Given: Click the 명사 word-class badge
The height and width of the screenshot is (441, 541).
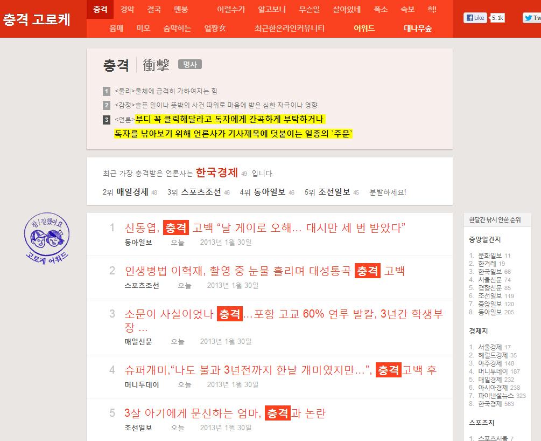Looking at the screenshot, I should coord(190,64).
